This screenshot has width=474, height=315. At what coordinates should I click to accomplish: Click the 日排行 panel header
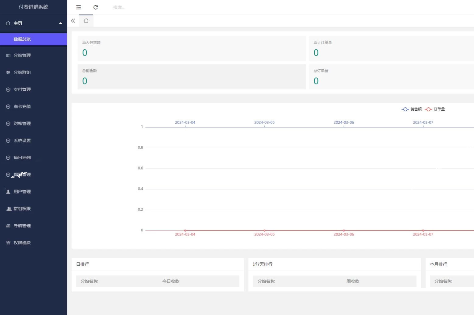coord(158,264)
